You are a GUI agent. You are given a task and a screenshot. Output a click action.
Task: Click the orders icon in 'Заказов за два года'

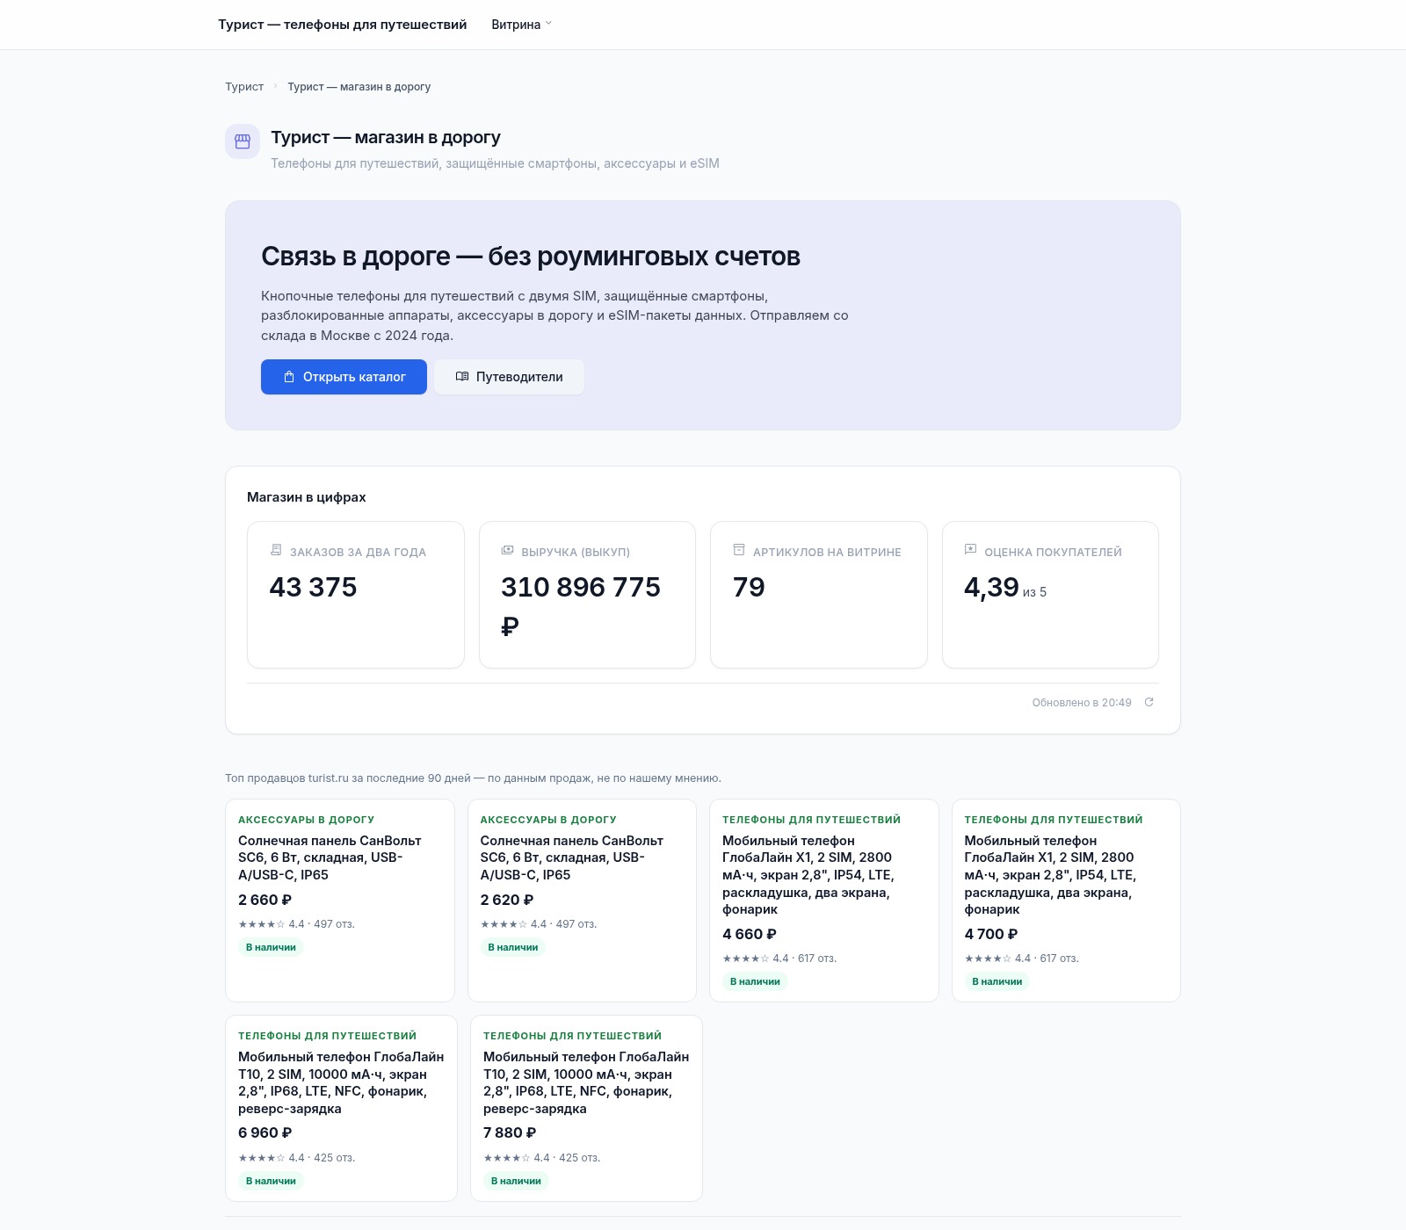click(x=276, y=550)
